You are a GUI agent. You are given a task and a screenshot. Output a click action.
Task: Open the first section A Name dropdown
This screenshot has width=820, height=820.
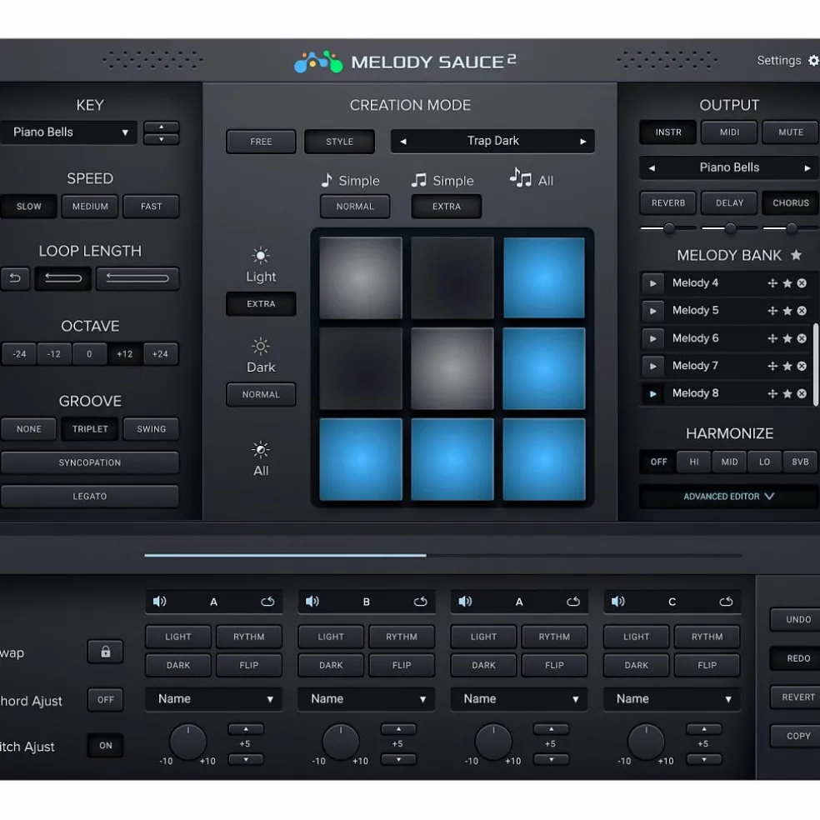[x=214, y=699]
